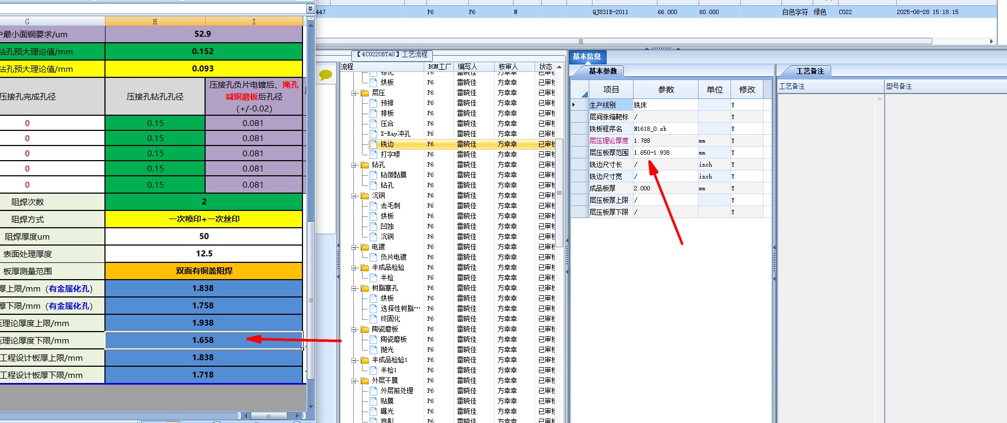Click the process tree scrollbar up arrow
Screen dimensions: 1007x423
tap(560, 67)
